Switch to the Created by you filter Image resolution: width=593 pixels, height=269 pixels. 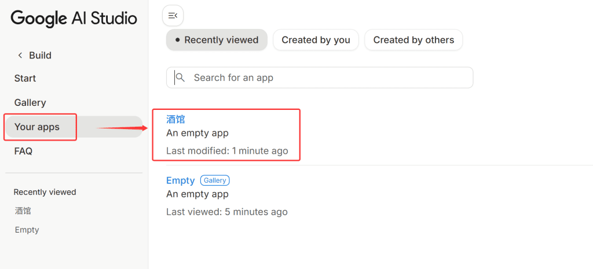pyautogui.click(x=316, y=40)
